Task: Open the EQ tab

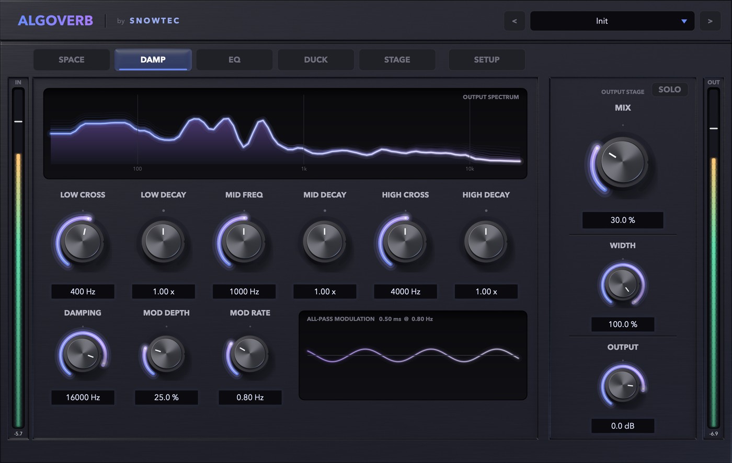Action: pyautogui.click(x=234, y=60)
